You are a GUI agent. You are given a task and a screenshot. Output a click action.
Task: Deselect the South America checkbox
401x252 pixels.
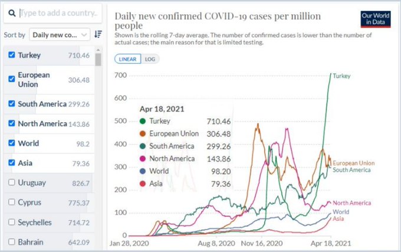pyautogui.click(x=12, y=103)
